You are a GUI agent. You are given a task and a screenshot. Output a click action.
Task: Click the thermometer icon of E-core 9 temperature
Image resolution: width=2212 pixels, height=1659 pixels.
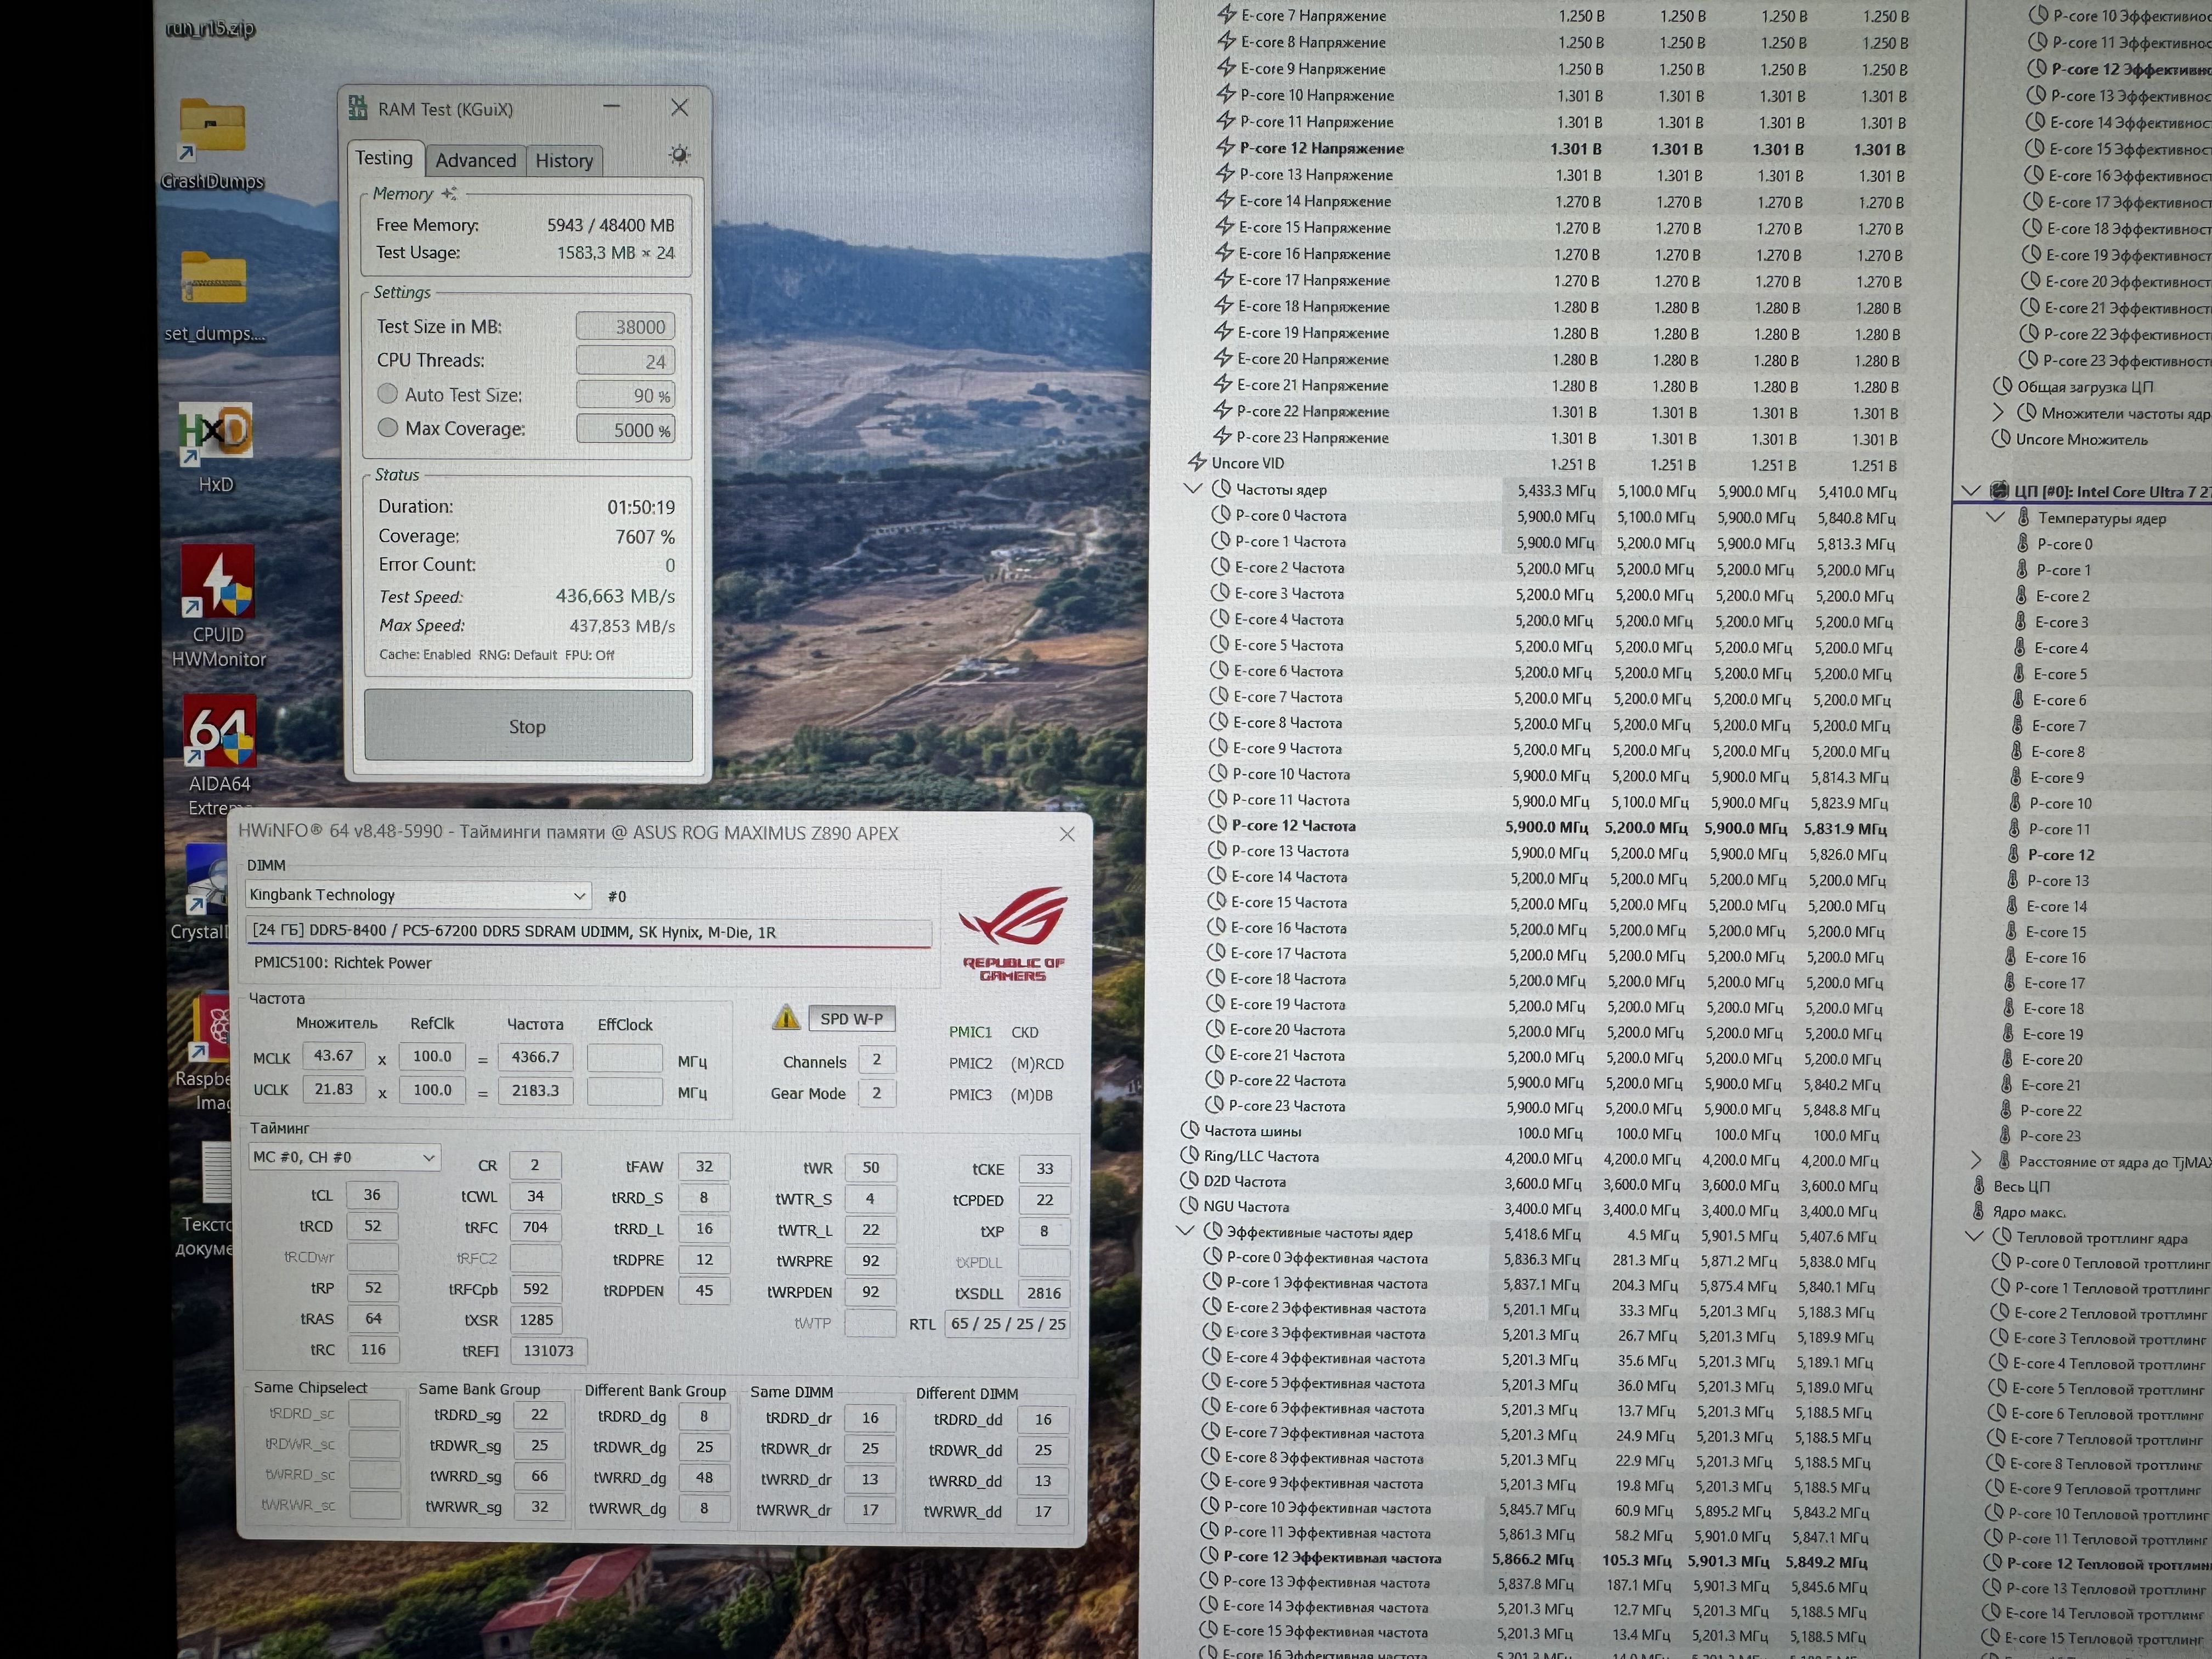[2016, 777]
